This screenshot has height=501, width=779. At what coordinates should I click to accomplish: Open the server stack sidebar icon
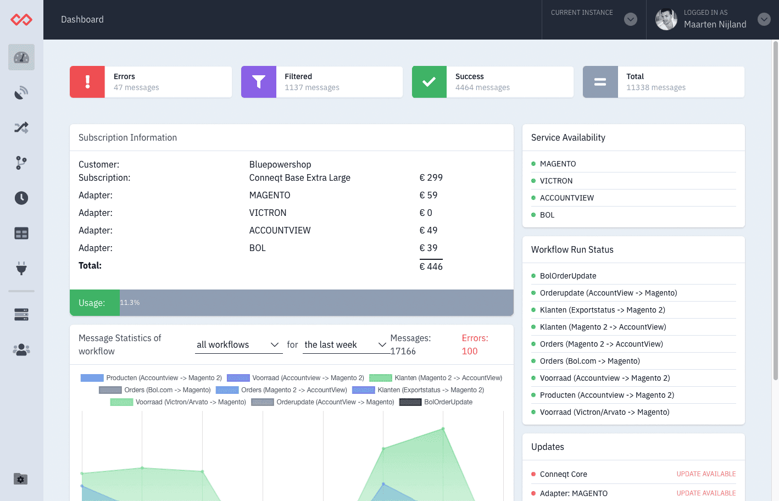click(x=21, y=314)
